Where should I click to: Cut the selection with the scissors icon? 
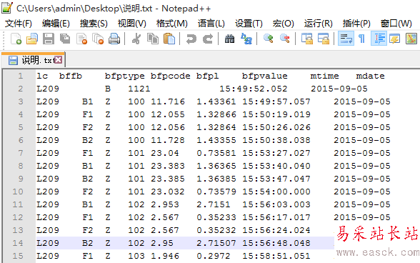(x=136, y=39)
